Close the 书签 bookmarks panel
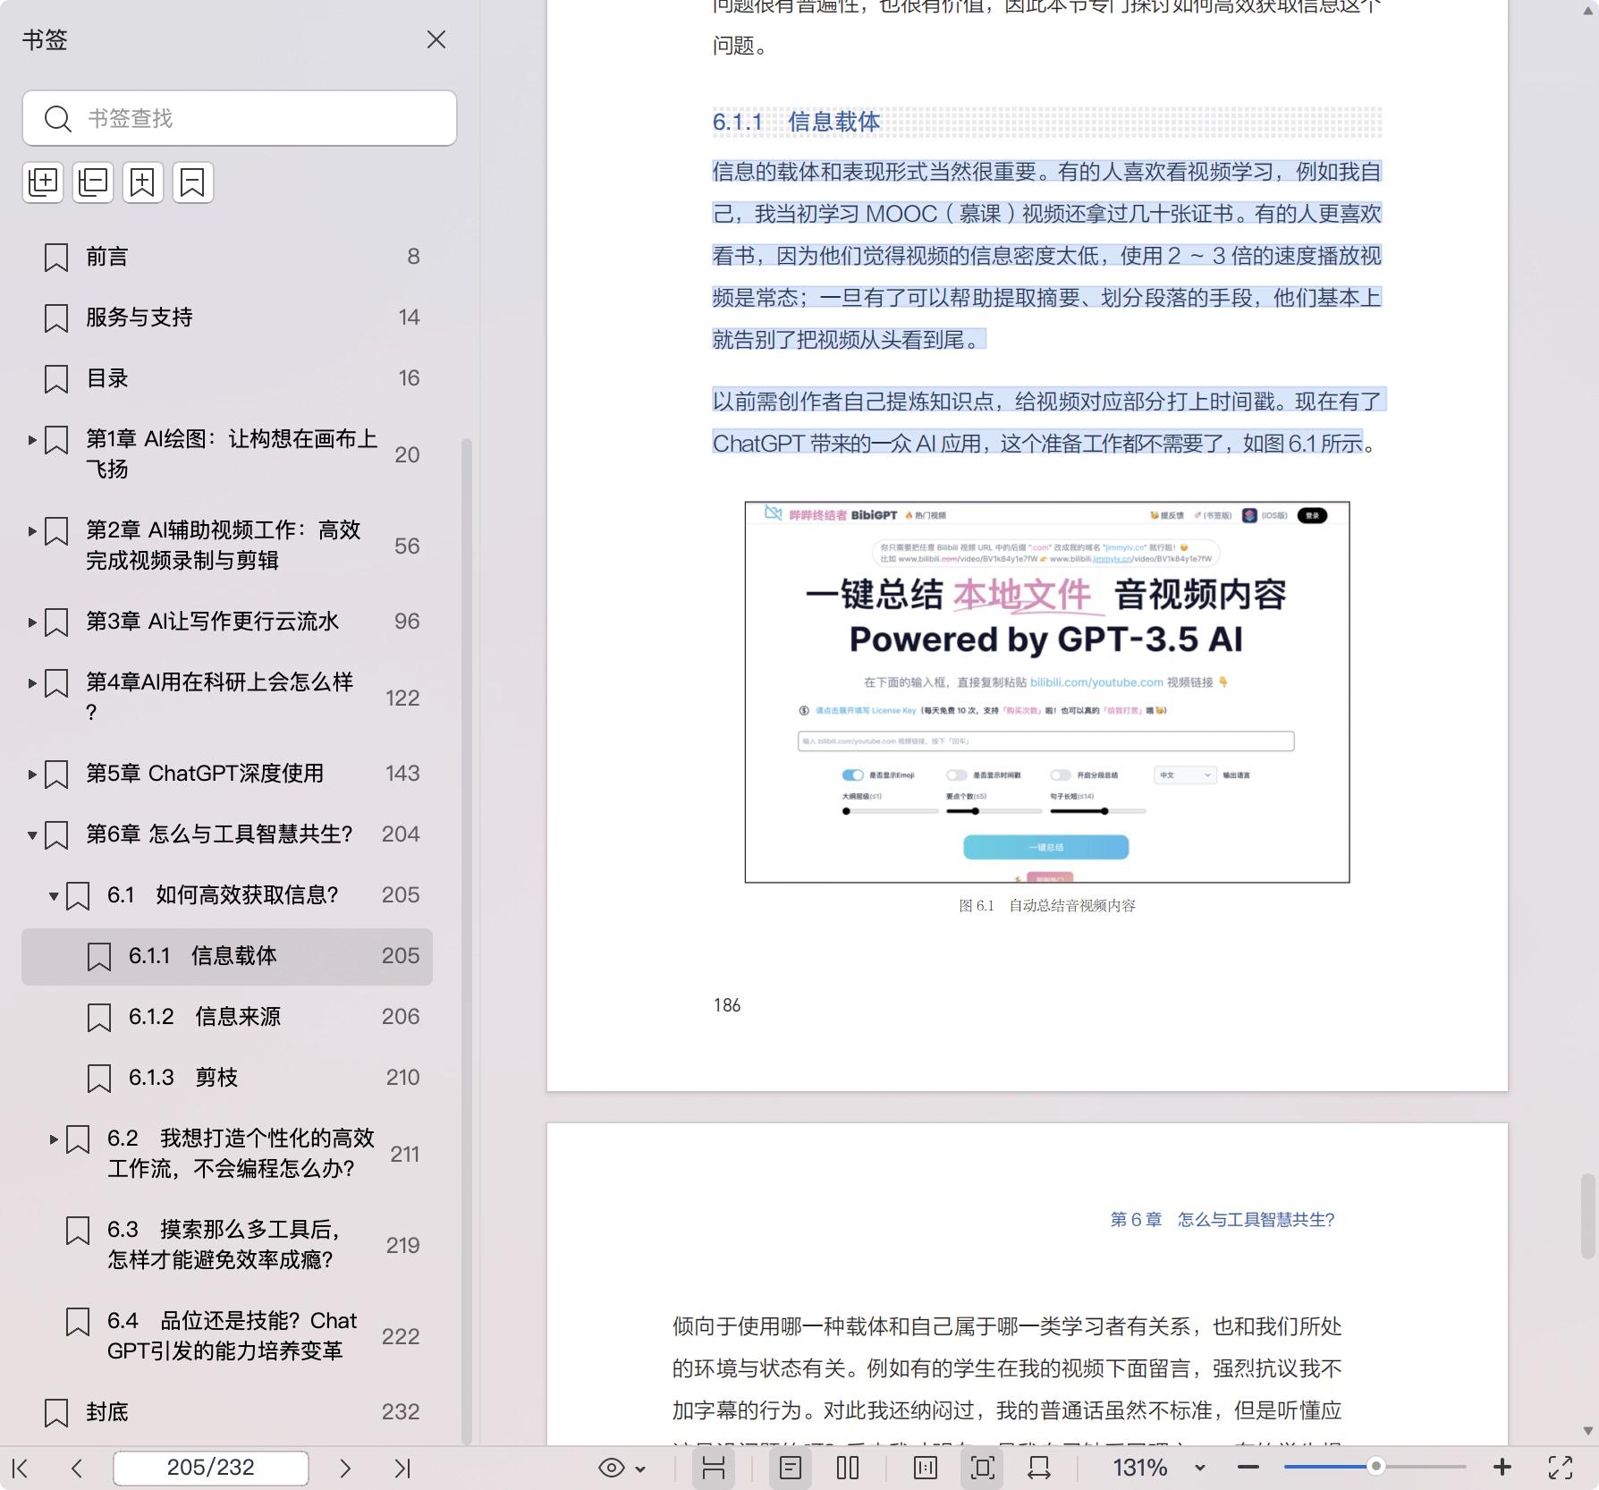 click(x=436, y=39)
